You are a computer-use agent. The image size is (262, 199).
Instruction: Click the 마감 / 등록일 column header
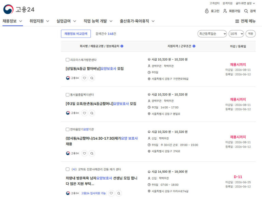238,46
